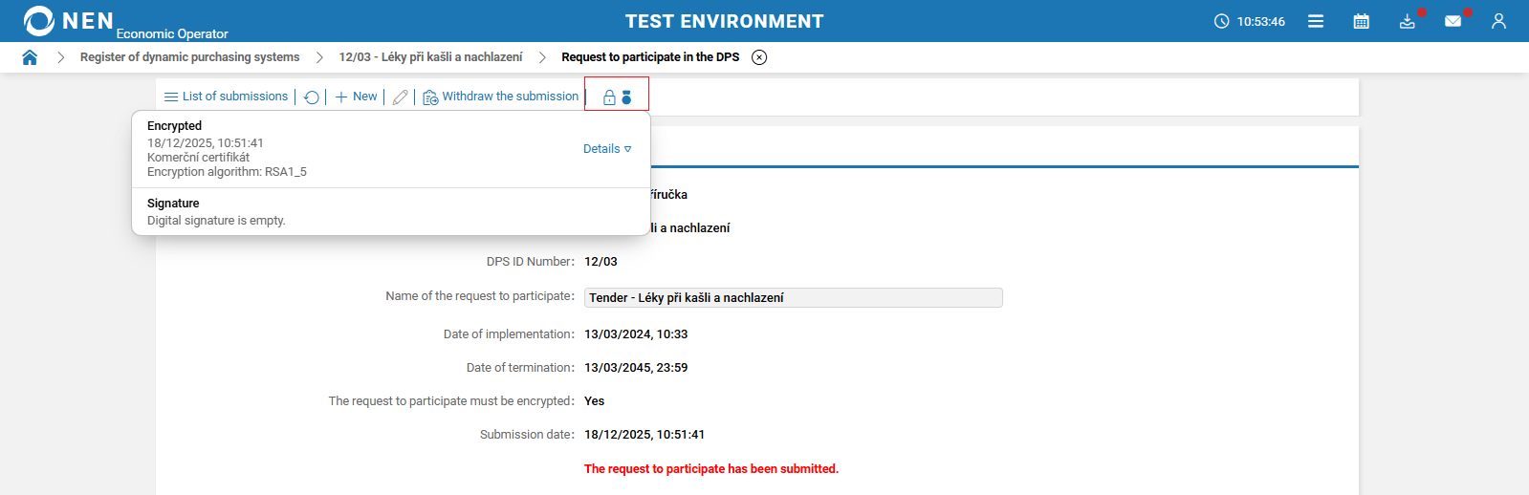
Task: Click the signature seal icon
Action: (626, 97)
